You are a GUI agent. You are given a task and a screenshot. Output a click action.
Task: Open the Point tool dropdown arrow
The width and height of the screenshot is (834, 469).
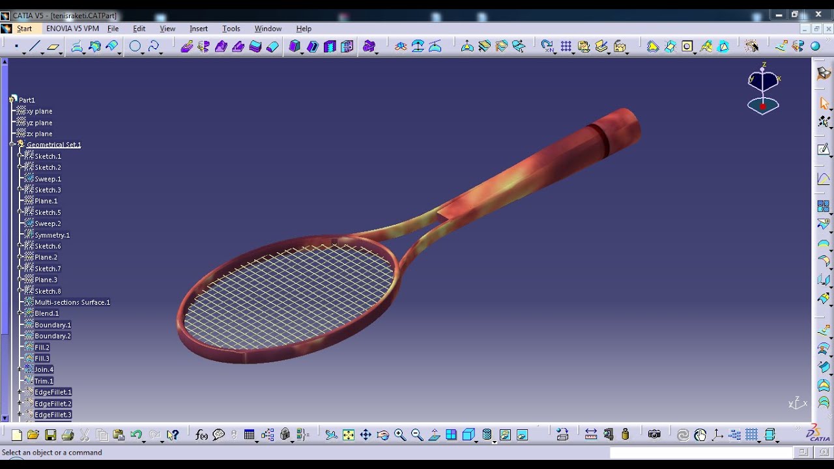click(x=24, y=53)
